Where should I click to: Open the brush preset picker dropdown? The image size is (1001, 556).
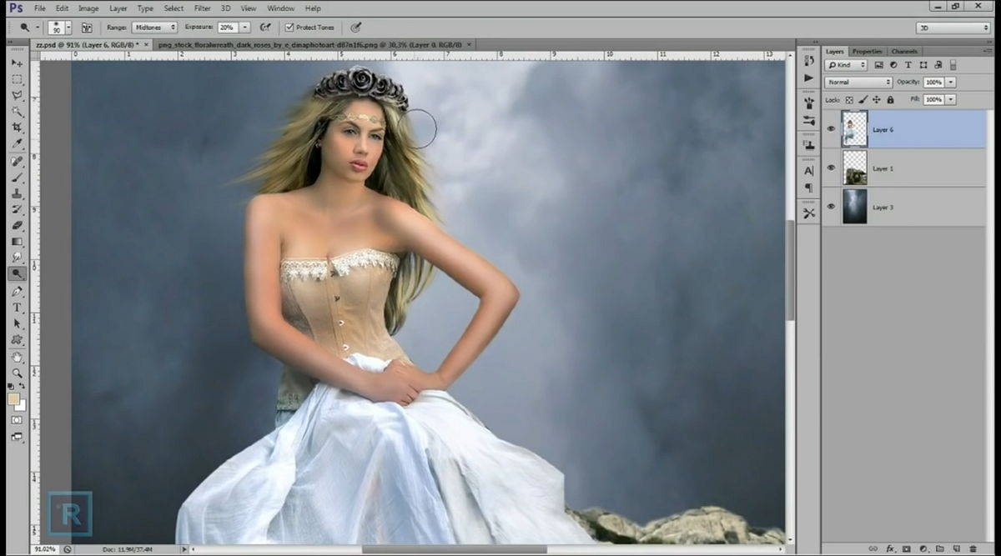(68, 28)
